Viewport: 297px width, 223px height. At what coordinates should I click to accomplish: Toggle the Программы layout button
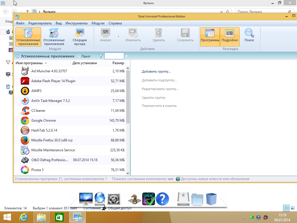[210, 37]
